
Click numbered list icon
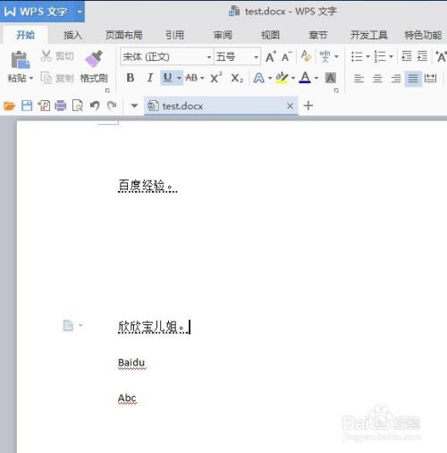coord(380,56)
